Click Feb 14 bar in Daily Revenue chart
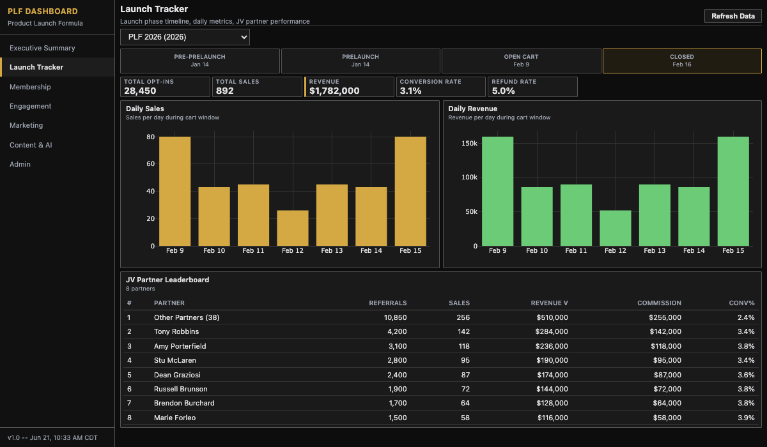767x447 pixels. 694,216
